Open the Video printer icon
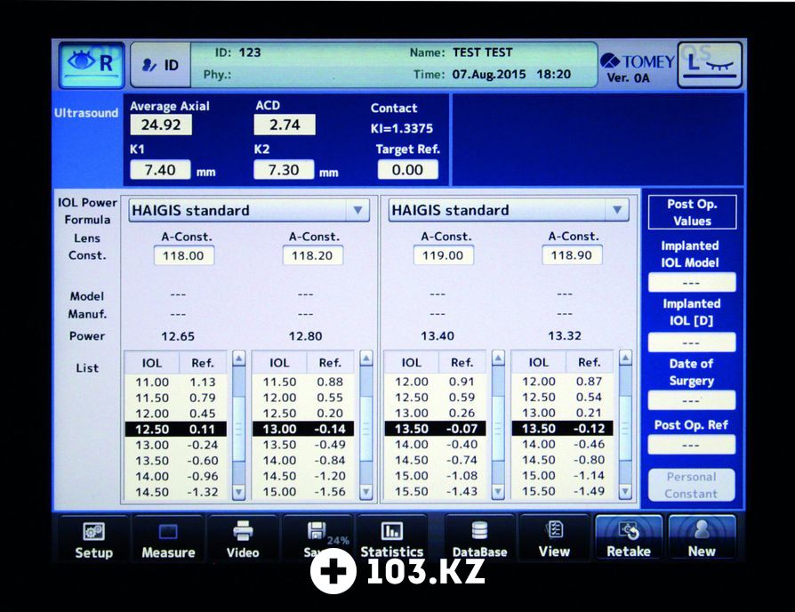The width and height of the screenshot is (795, 612). tap(243, 539)
